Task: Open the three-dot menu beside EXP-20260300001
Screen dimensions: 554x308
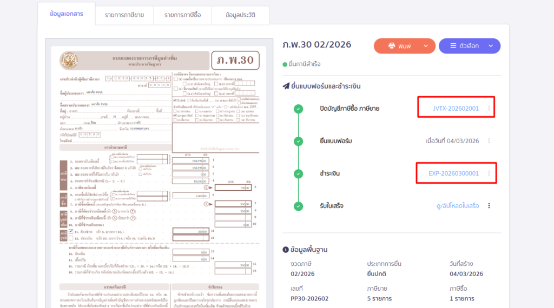Action: tap(489, 173)
